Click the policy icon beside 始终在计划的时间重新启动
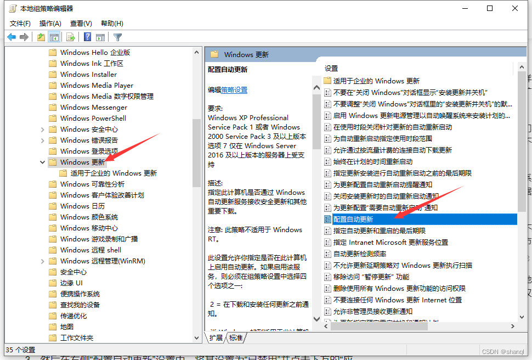Screen dimensions: 532x360 [x=327, y=162]
